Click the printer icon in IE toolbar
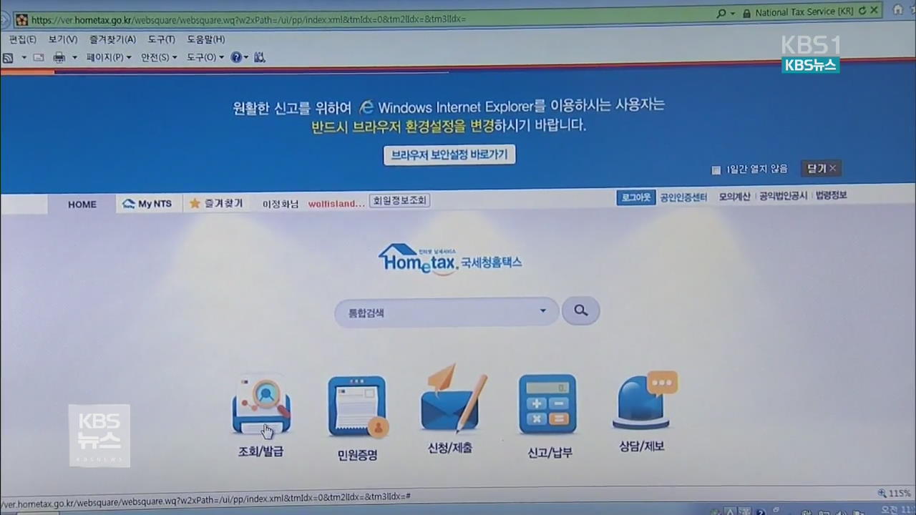Screen dimensions: 916x515 pyautogui.click(x=59, y=57)
